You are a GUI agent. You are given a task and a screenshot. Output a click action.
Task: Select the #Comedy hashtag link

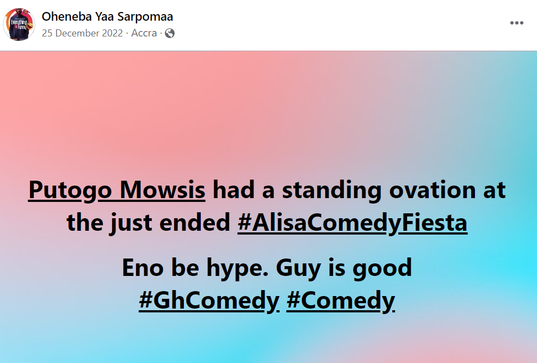(x=340, y=300)
